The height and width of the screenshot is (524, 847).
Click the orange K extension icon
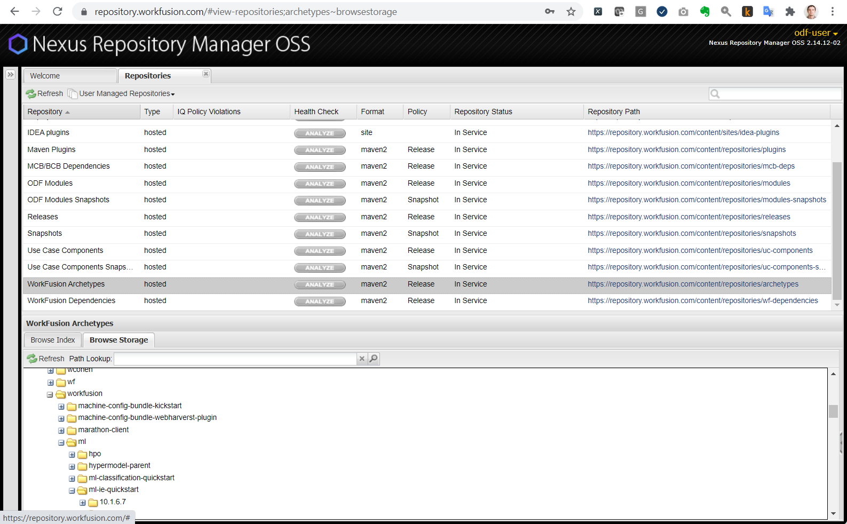[747, 11]
